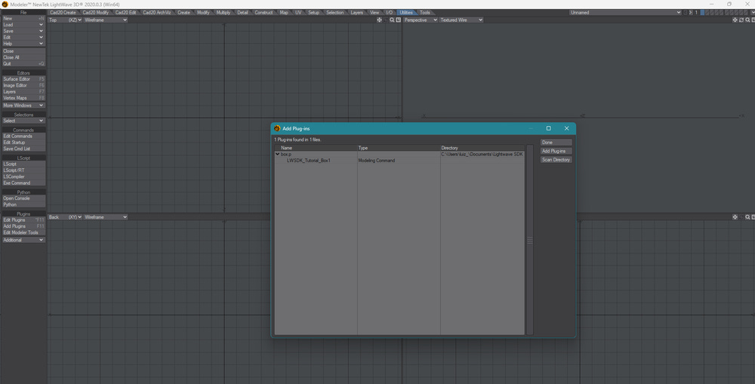Collapse the box.p plug-in file entry
This screenshot has height=384, width=755.
[x=277, y=154]
